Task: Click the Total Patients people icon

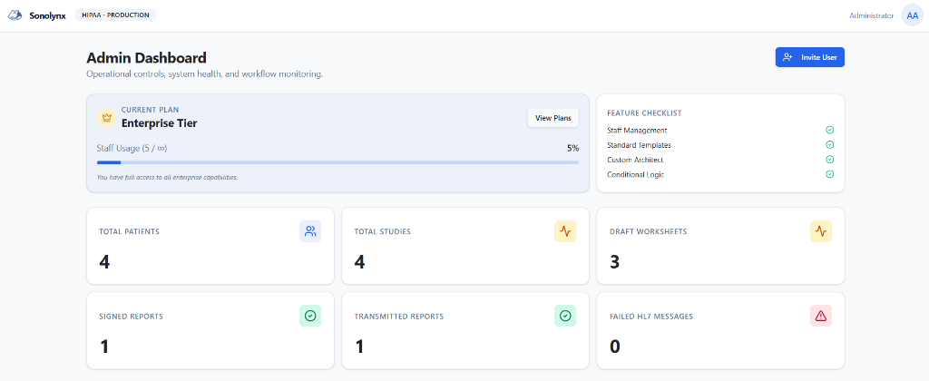Action: tap(310, 231)
